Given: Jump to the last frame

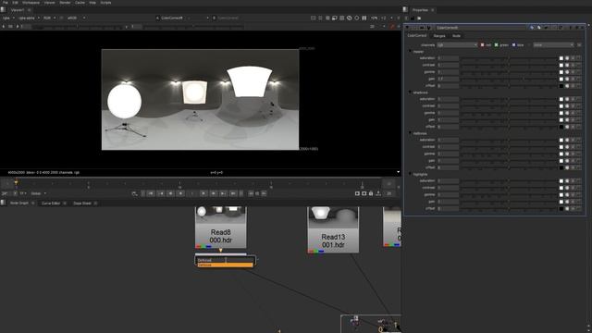Looking at the screenshot, I should coord(233,193).
